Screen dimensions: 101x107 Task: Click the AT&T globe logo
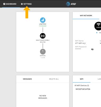tap(68, 4)
